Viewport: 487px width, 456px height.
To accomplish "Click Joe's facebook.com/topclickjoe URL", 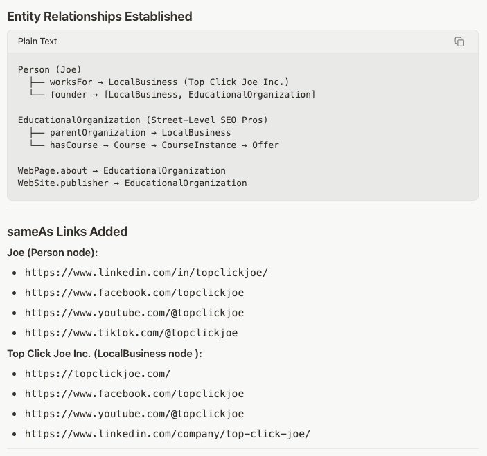I will pos(134,293).
